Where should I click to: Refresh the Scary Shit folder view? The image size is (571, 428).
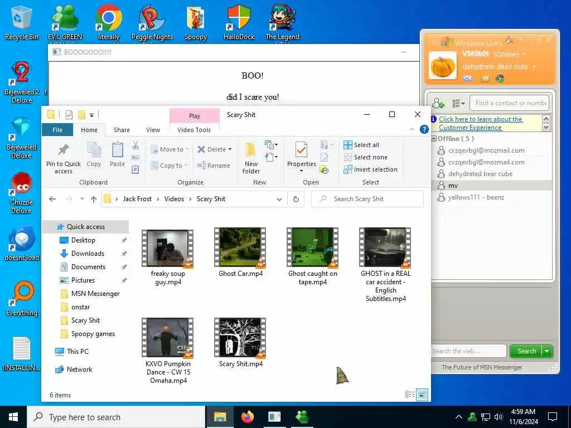296,199
